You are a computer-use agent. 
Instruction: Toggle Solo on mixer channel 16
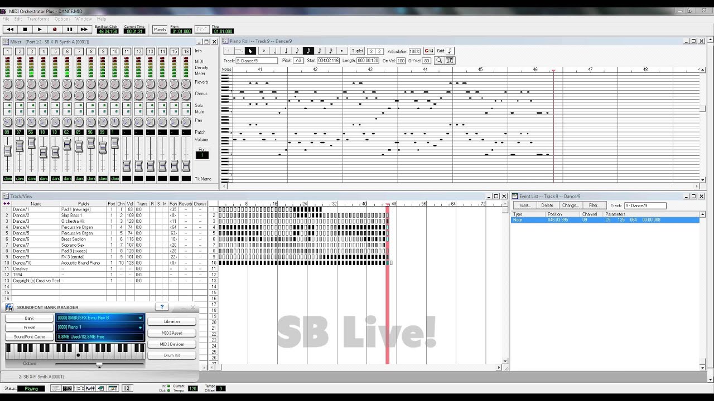click(x=186, y=105)
